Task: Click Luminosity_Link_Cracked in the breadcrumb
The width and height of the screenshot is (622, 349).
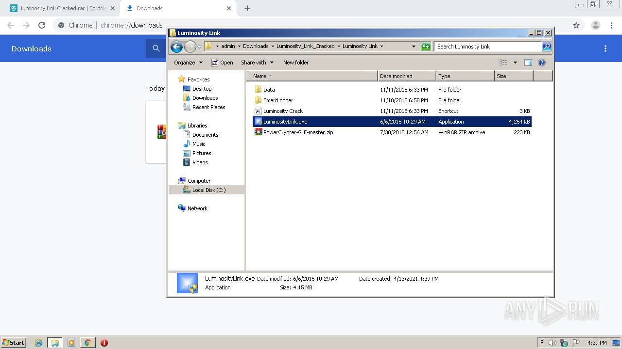Action: click(x=305, y=47)
